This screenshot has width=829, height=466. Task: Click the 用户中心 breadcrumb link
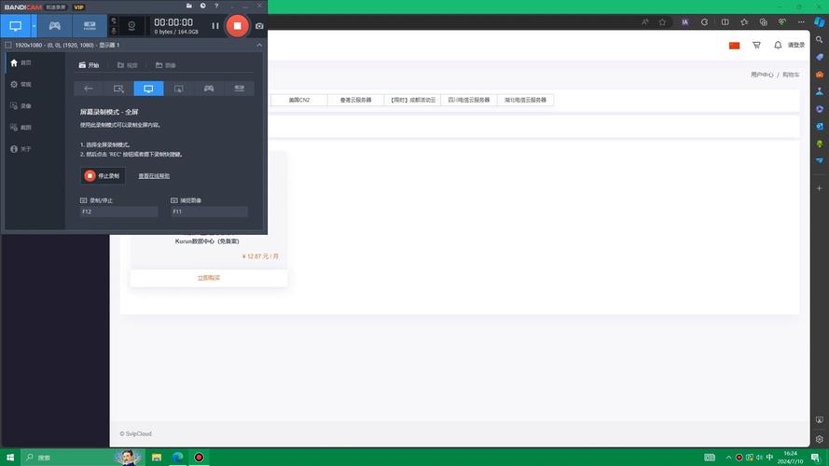coord(762,75)
